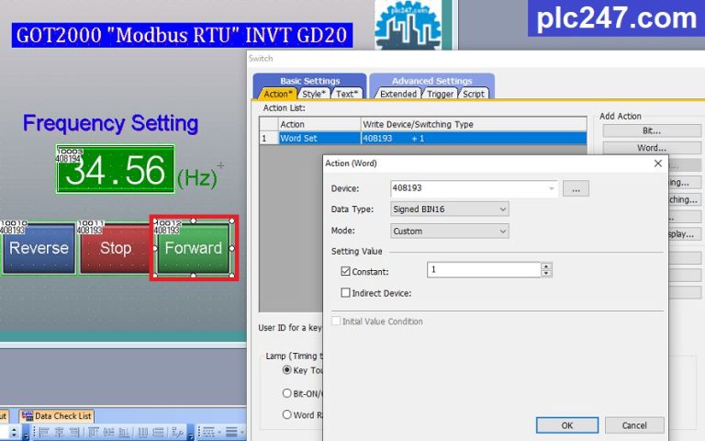This screenshot has width=705, height=441.
Task: Click the Write Device/Switching Type column header
Action: pyautogui.click(x=474, y=124)
